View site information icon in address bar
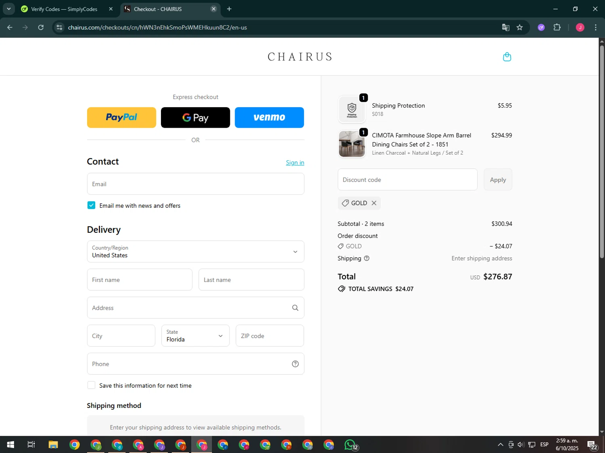This screenshot has height=453, width=605. pyautogui.click(x=59, y=27)
